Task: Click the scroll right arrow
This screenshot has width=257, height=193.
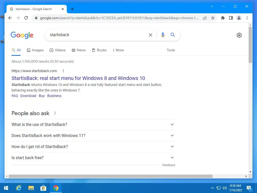Action: pyautogui.click(x=246, y=176)
